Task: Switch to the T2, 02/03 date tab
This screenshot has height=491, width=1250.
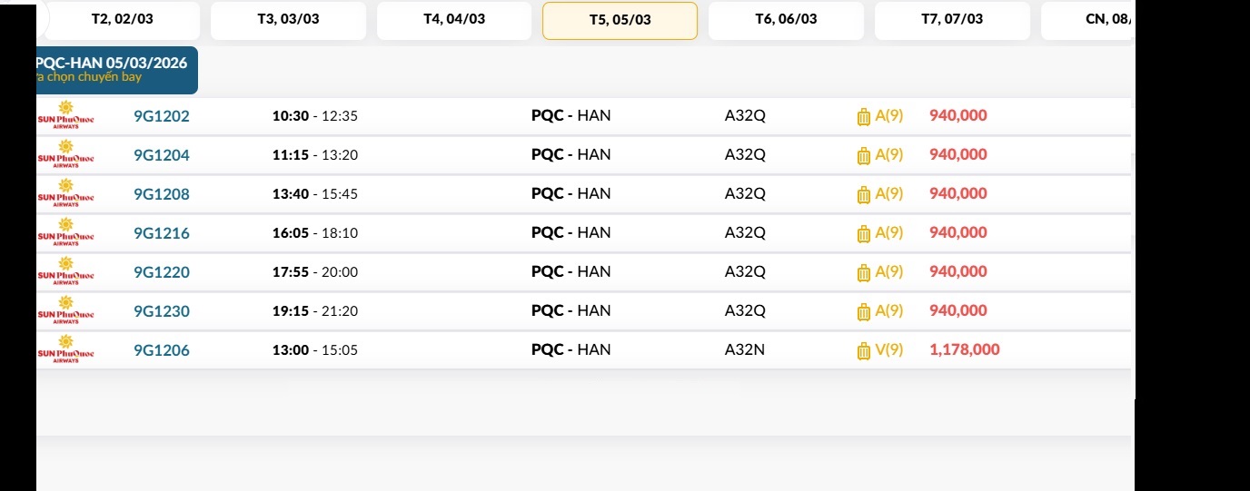Action: pos(123,20)
